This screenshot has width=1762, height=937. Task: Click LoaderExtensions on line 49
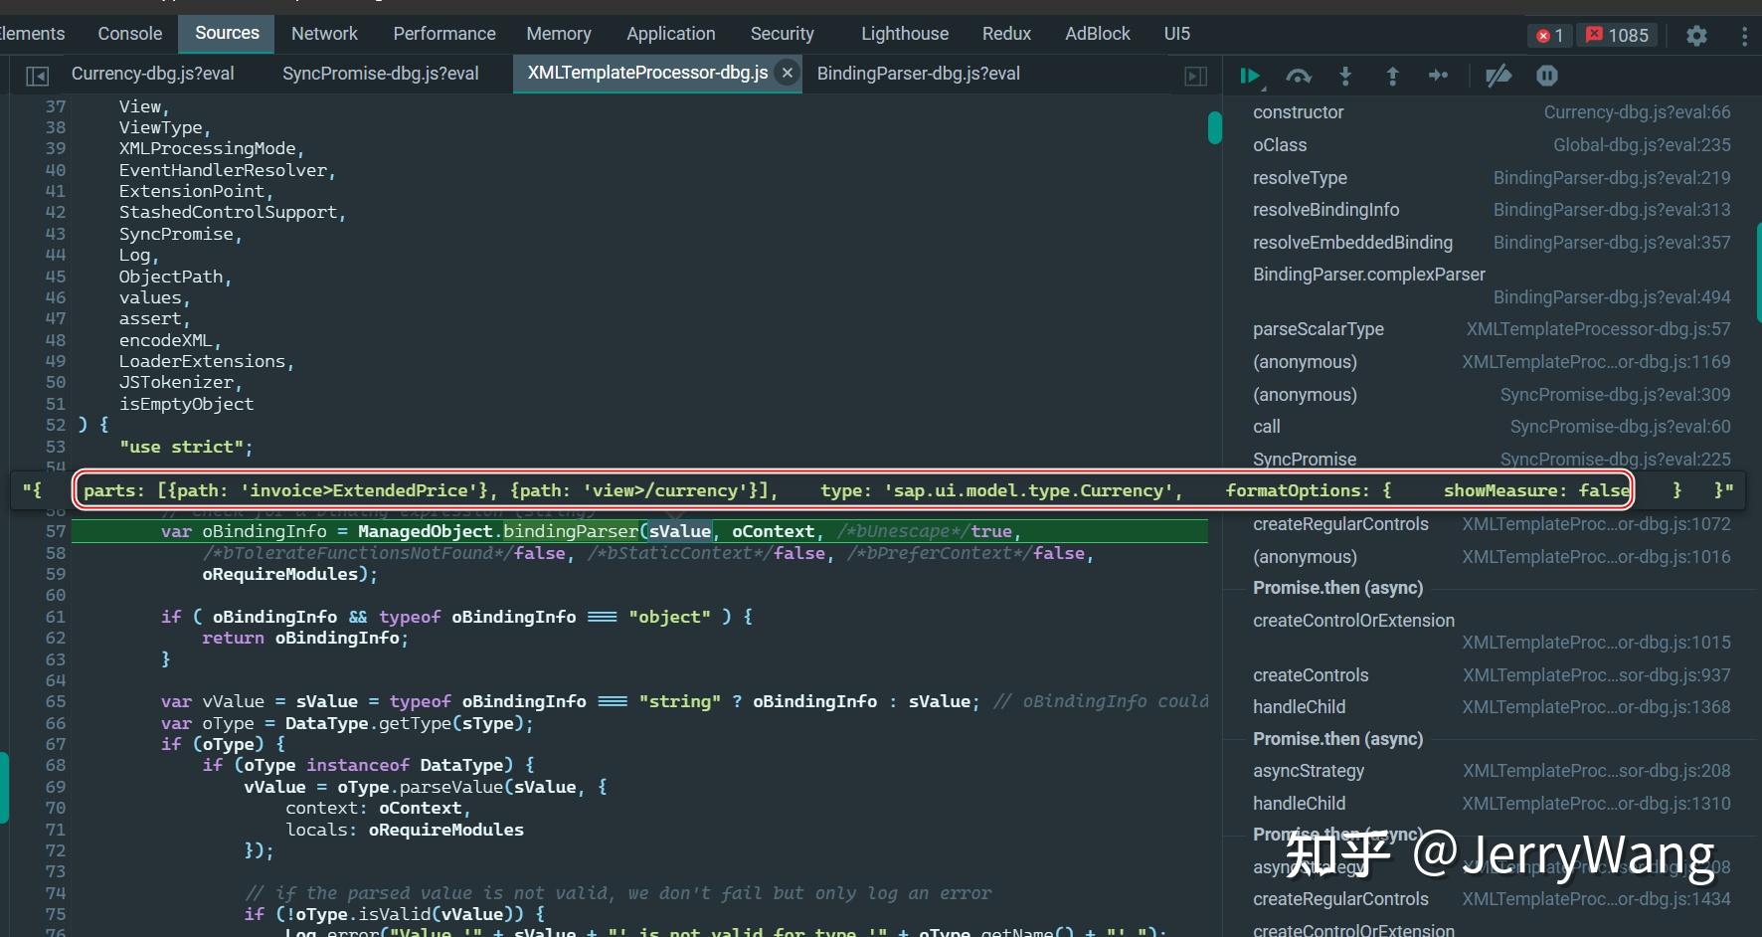coord(202,361)
